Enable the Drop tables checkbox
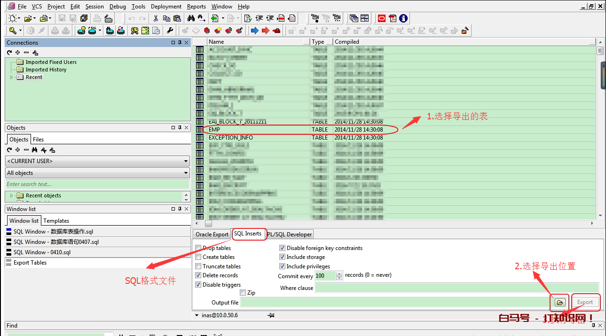The width and height of the screenshot is (606, 336). pos(198,248)
